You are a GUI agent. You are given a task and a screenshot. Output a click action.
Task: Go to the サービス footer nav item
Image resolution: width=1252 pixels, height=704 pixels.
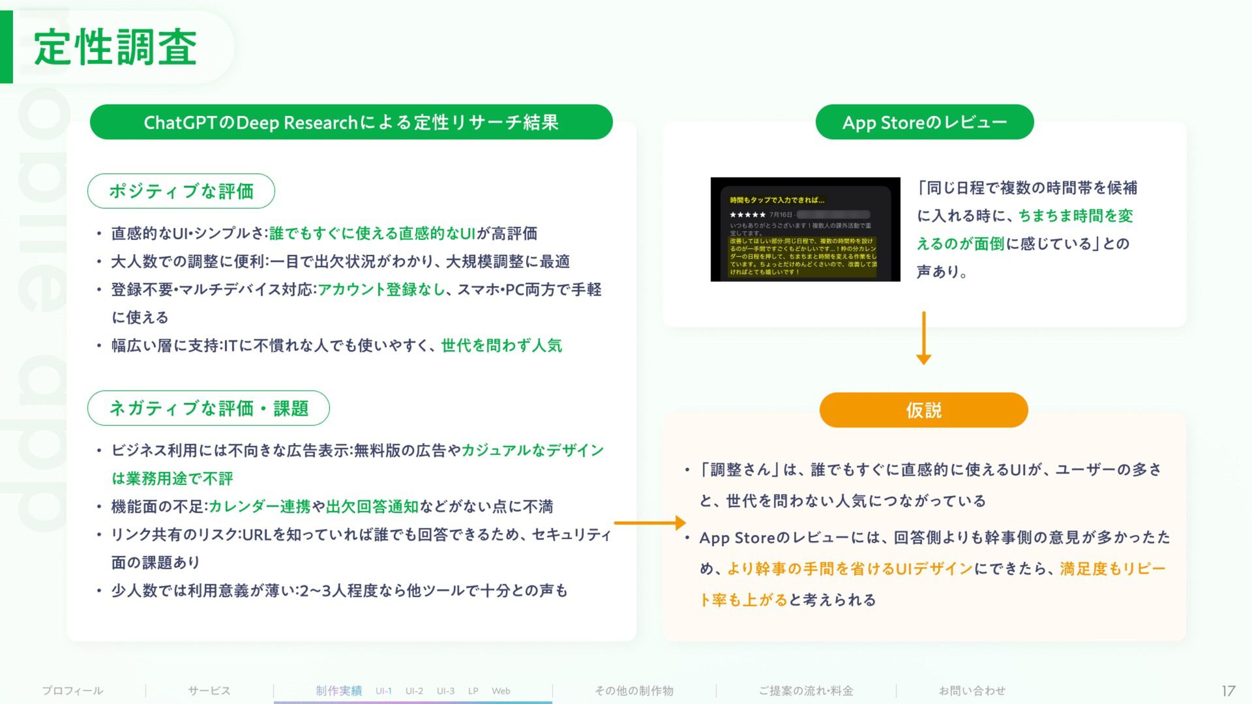(209, 690)
